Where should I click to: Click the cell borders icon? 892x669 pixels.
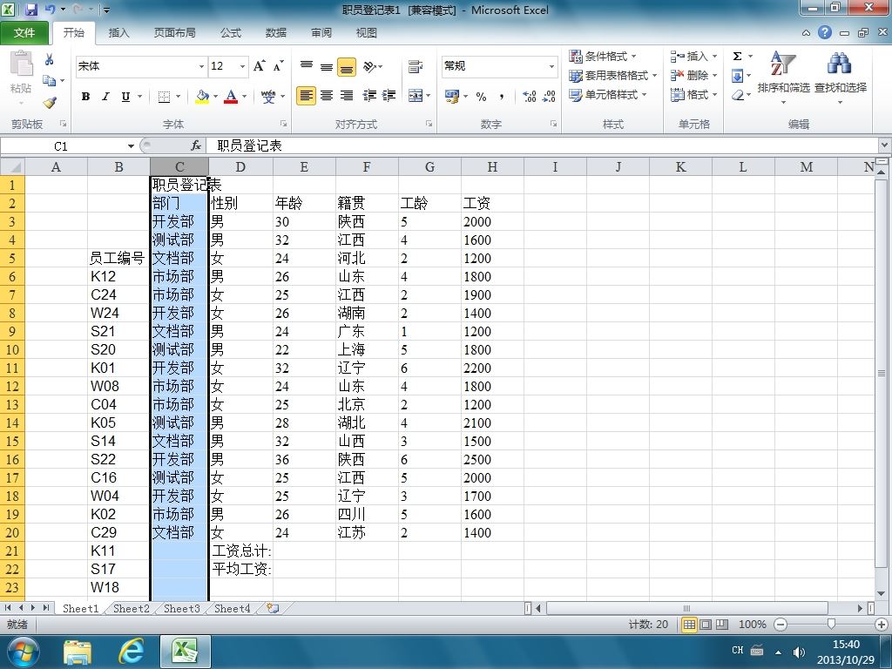pos(164,97)
